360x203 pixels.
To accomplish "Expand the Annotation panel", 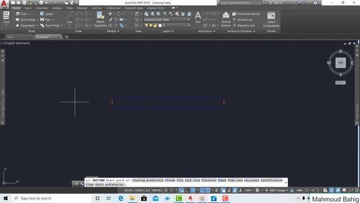I will (206, 31).
